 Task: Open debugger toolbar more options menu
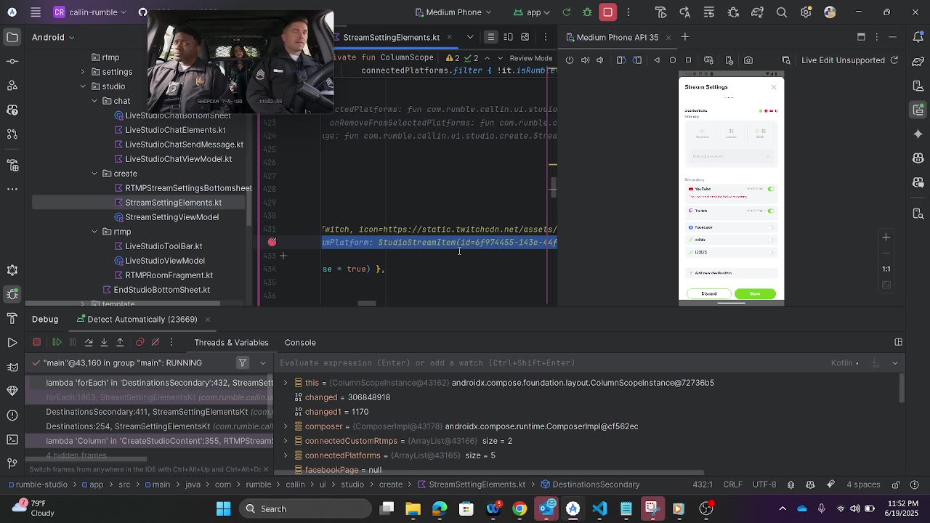pyautogui.click(x=171, y=342)
